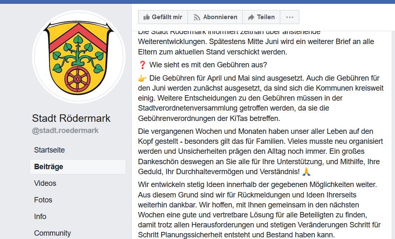Screen dimensions: 395x239
Task: Click the Stadt Rödermark page title
Action: pos(72,118)
